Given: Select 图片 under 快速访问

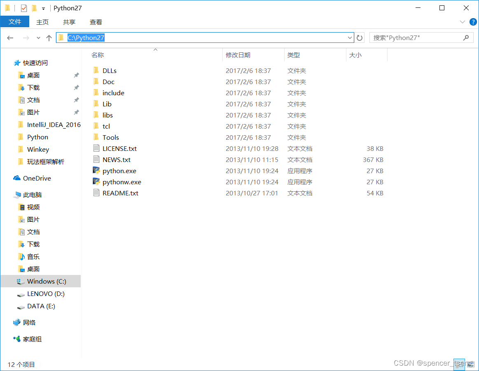Looking at the screenshot, I should (x=41, y=112).
